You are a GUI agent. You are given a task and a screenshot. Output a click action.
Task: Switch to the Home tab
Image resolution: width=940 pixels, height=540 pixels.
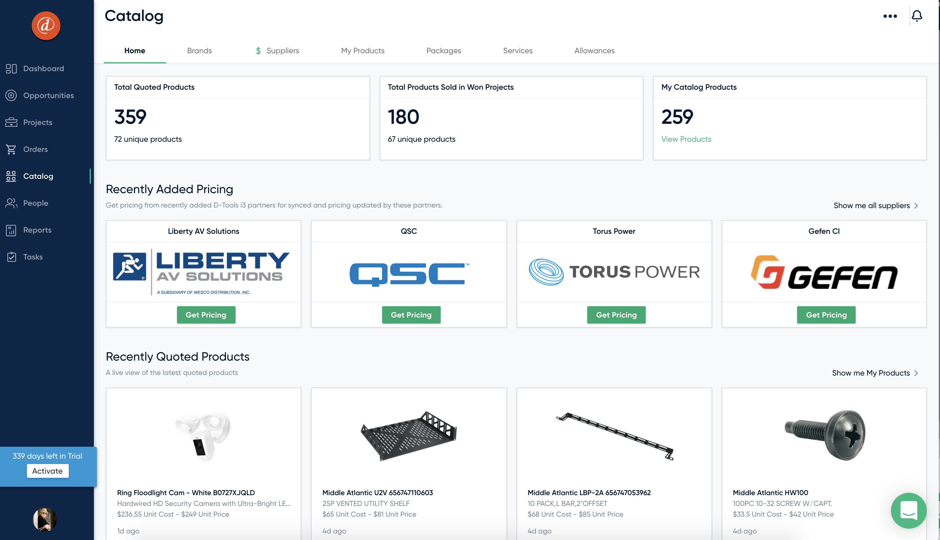[x=135, y=51]
